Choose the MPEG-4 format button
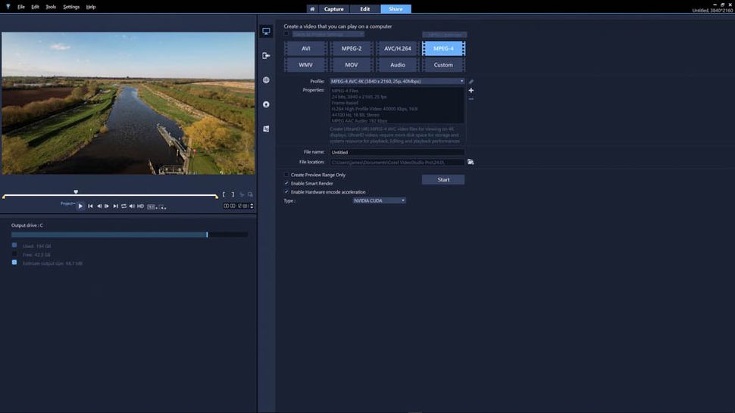 point(443,48)
